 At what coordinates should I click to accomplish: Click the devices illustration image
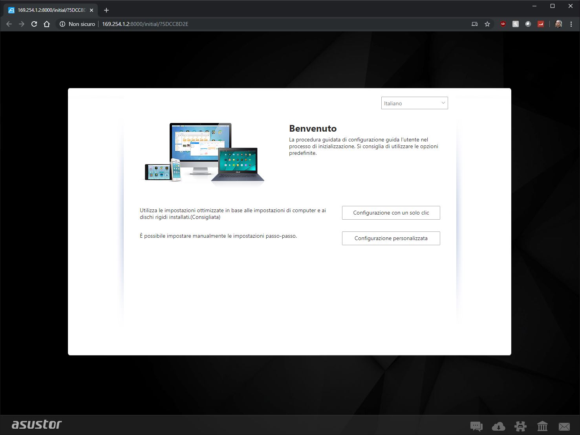203,152
